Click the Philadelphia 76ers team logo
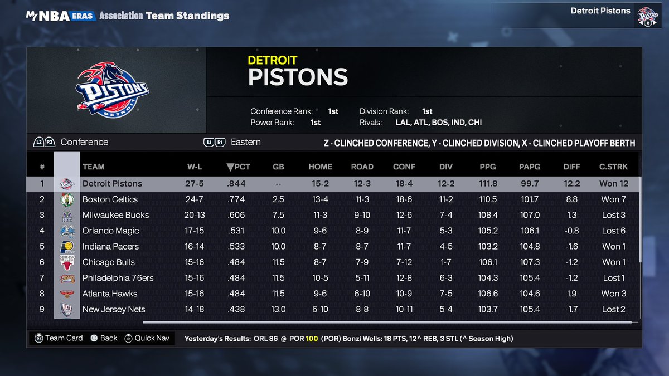669x376 pixels. click(x=66, y=278)
